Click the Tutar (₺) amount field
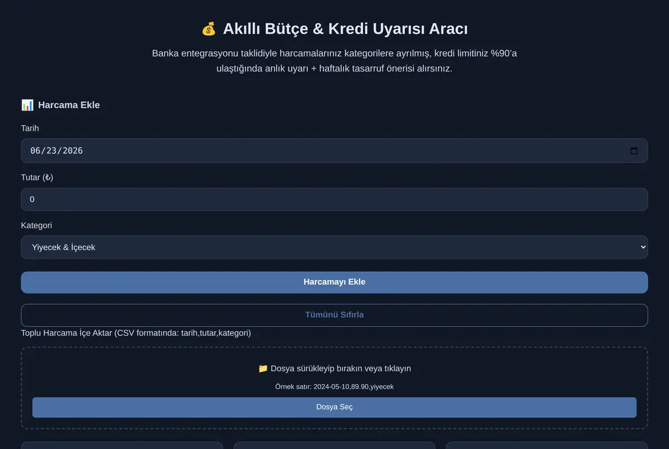The height and width of the screenshot is (449, 669). pos(334,199)
